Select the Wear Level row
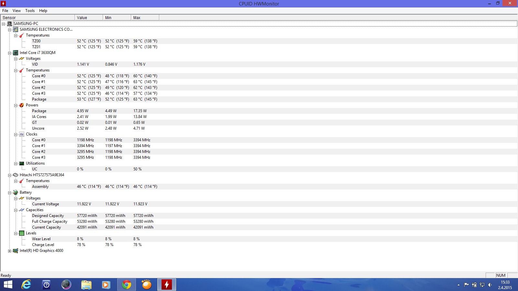The width and height of the screenshot is (518, 291). [x=258, y=239]
